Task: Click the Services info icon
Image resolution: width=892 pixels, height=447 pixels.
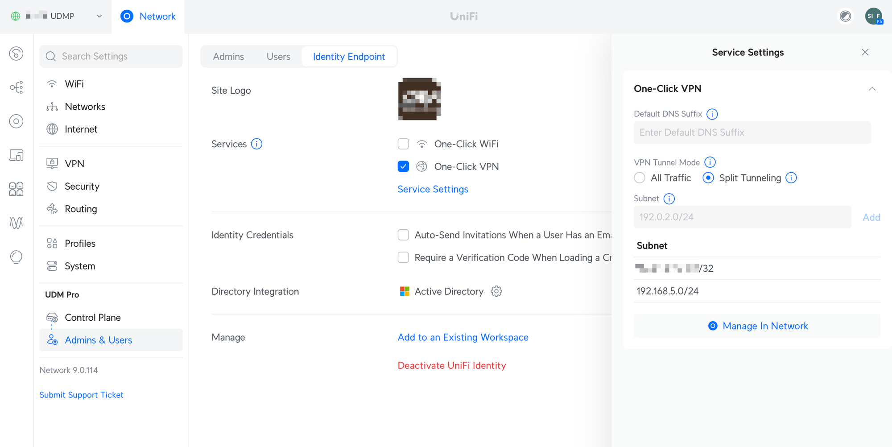Action: tap(256, 144)
